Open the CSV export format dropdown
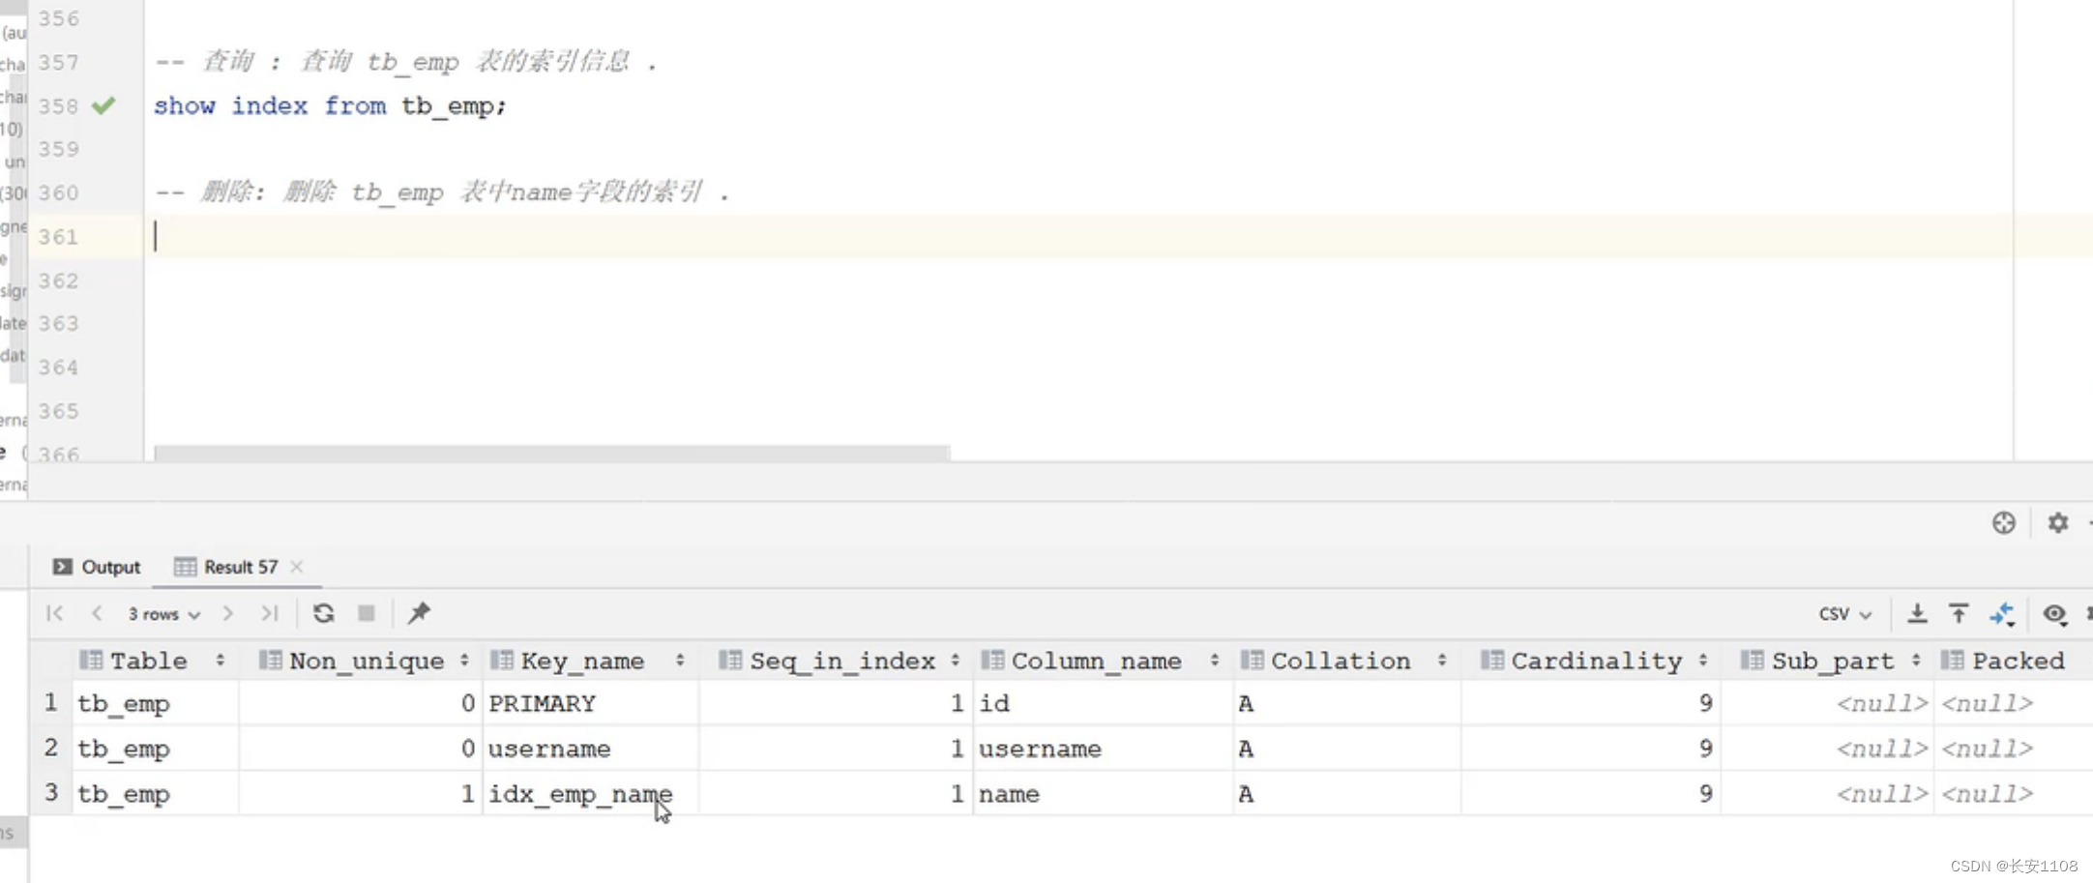The height and width of the screenshot is (883, 2093). 1844,614
